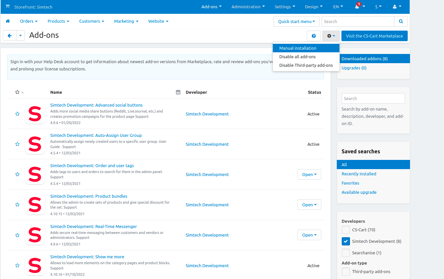Star the Product bundles add-on
Screen dimensions: 444x279
tap(17, 205)
